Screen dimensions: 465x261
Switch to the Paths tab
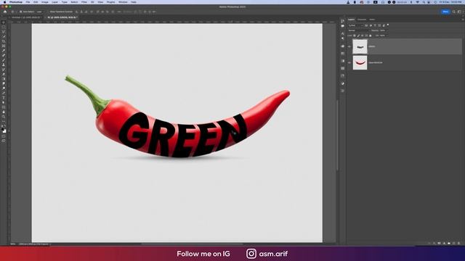tap(372, 20)
